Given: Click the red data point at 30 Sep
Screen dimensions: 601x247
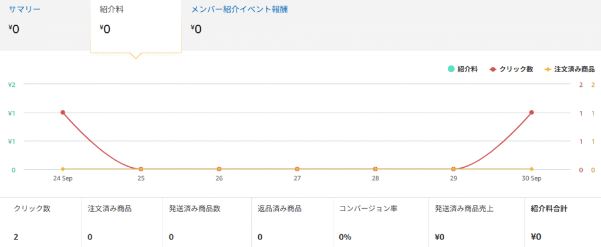Looking at the screenshot, I should click(531, 113).
